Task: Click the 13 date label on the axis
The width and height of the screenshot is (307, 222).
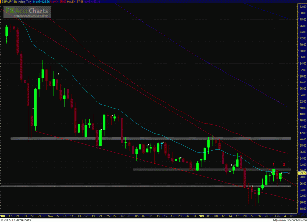Action: click(79, 216)
